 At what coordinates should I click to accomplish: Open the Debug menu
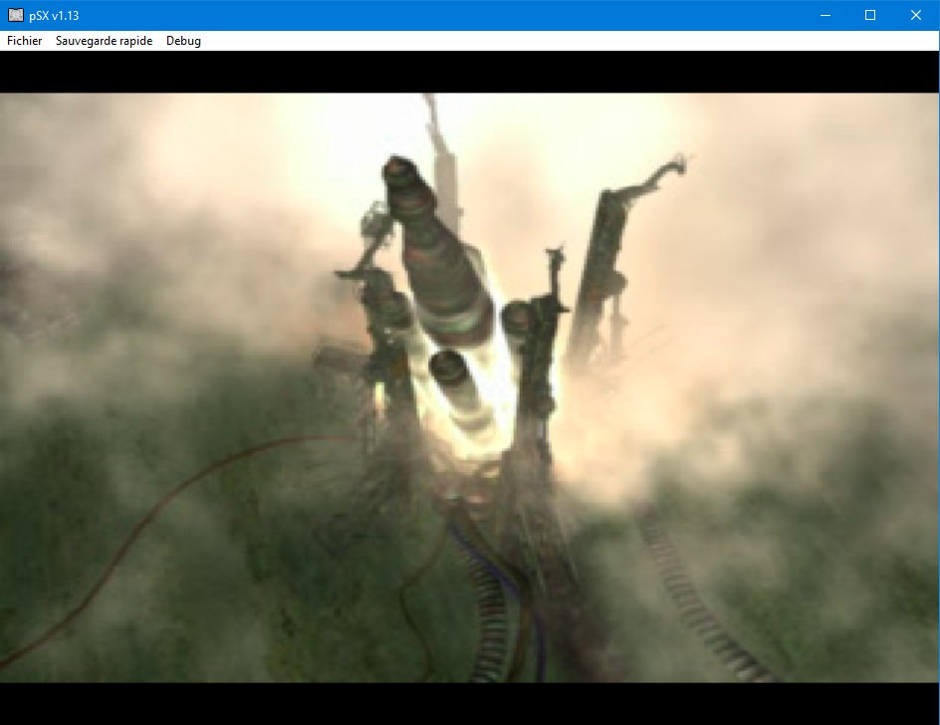point(183,41)
